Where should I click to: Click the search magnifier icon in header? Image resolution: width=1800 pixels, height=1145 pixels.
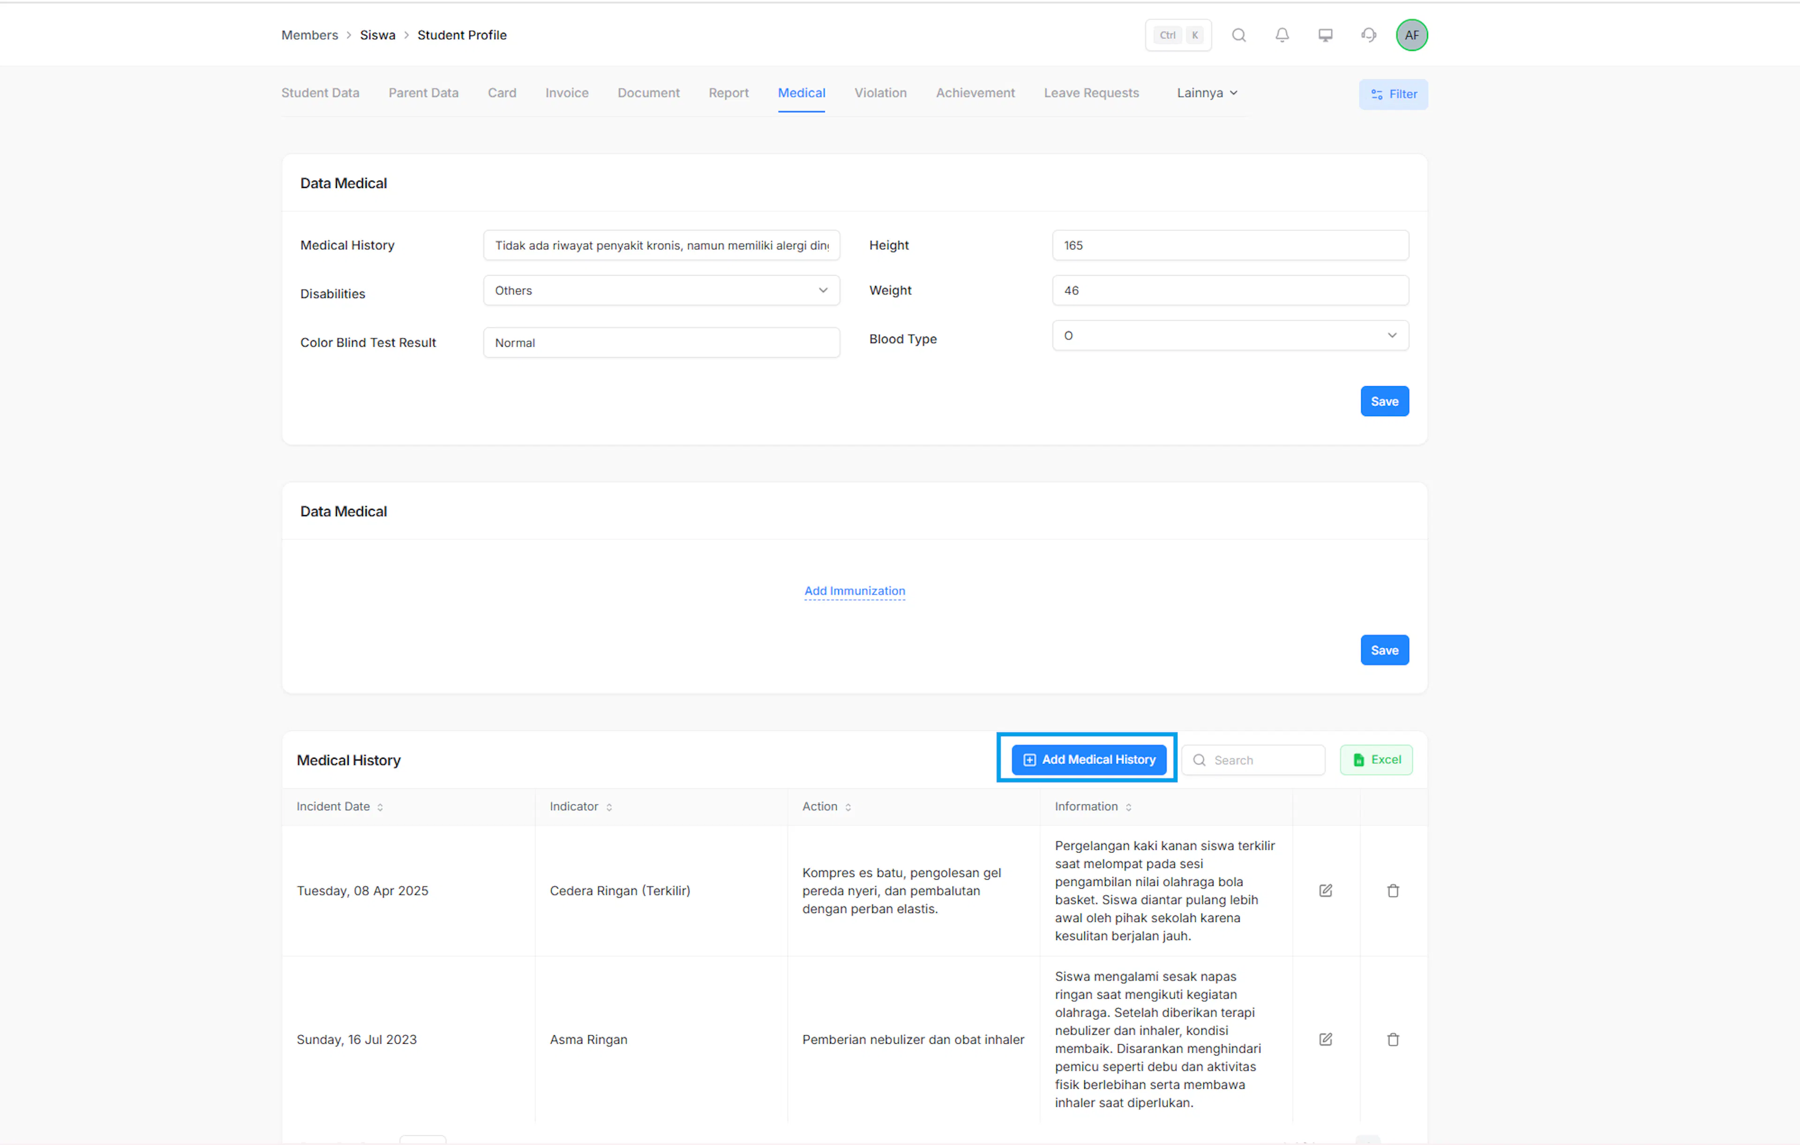1238,35
